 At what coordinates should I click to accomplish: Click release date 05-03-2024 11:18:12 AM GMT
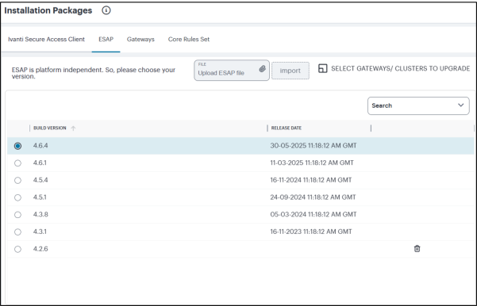[x=314, y=214]
